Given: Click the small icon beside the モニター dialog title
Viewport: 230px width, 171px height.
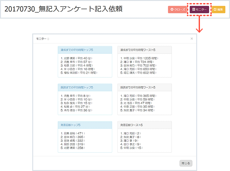Looking at the screenshot, I should click(x=48, y=39).
